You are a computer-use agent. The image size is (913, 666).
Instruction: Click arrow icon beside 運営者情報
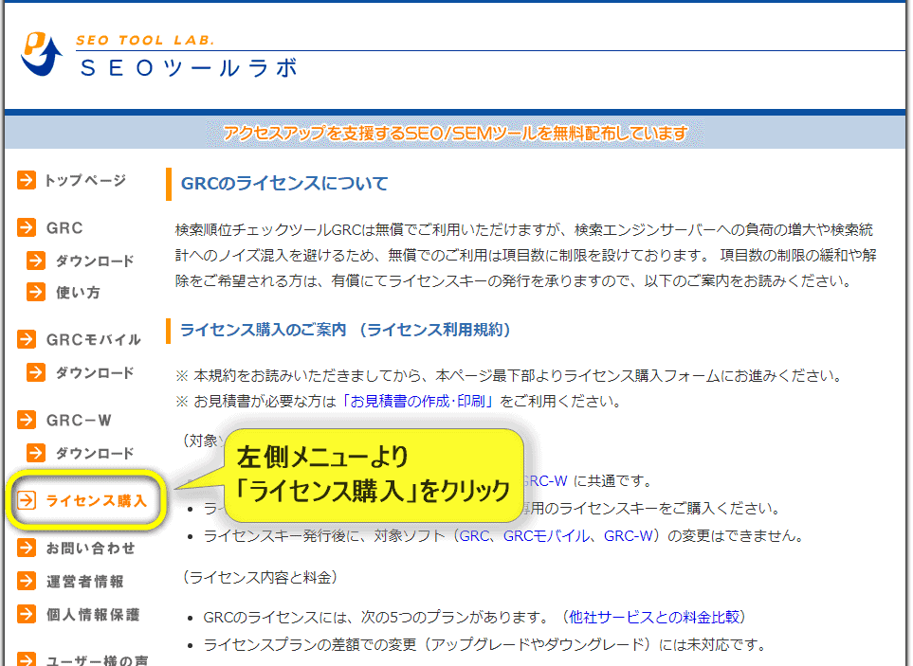(x=27, y=581)
